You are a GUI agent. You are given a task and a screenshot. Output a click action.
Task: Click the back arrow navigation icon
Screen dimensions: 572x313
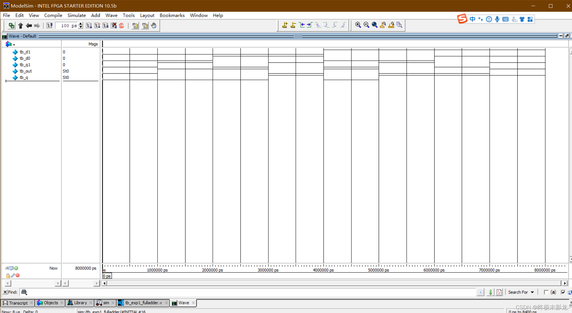[x=29, y=26]
